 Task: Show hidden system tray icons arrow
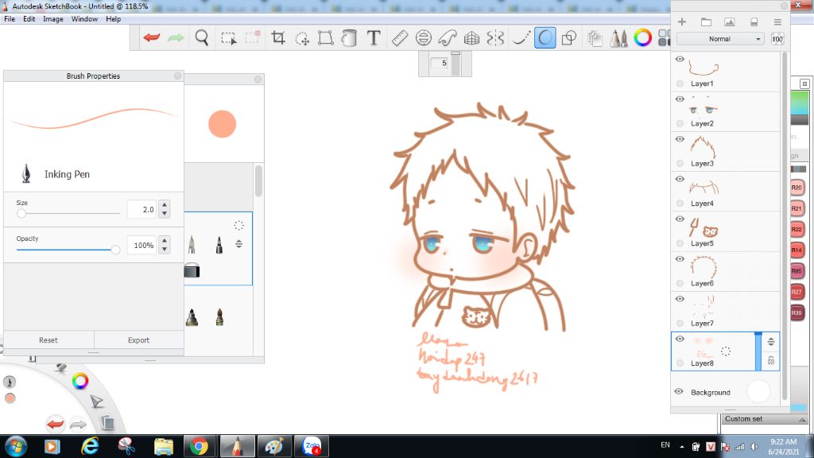click(x=681, y=447)
